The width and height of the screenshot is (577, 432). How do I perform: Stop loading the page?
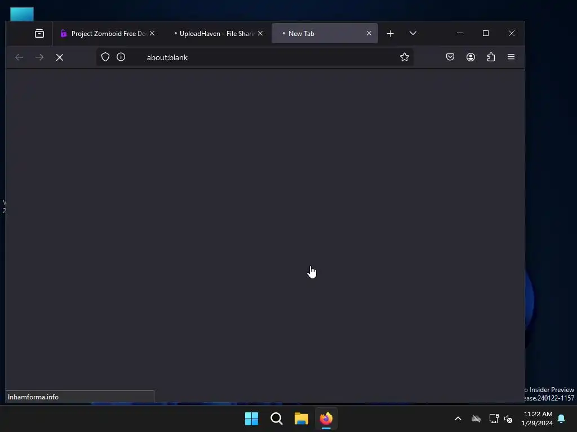(60, 57)
